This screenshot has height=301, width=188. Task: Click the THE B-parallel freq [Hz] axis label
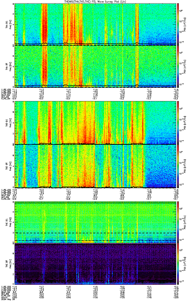10,264
